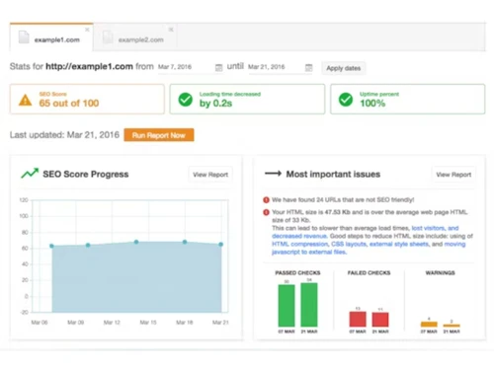View Report for Most important issues
Viewport: 494px width, 370px height.
453,175
